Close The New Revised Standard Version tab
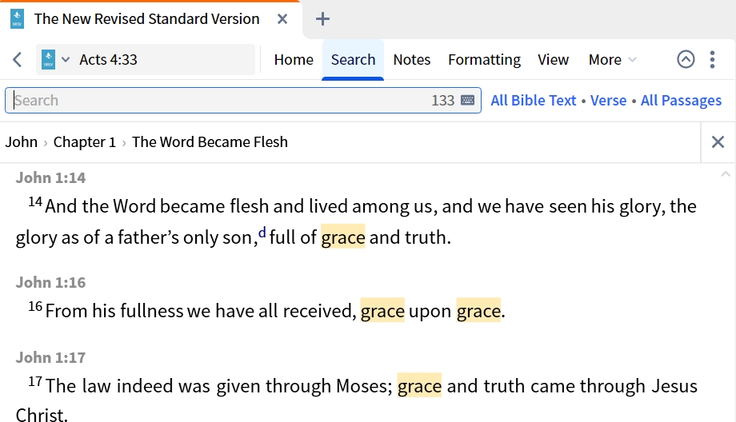The width and height of the screenshot is (736, 422). click(282, 19)
